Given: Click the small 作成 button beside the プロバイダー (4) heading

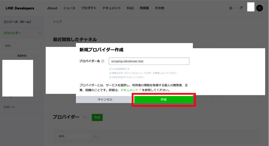Looking at the screenshot, I should pyautogui.click(x=97, y=117).
